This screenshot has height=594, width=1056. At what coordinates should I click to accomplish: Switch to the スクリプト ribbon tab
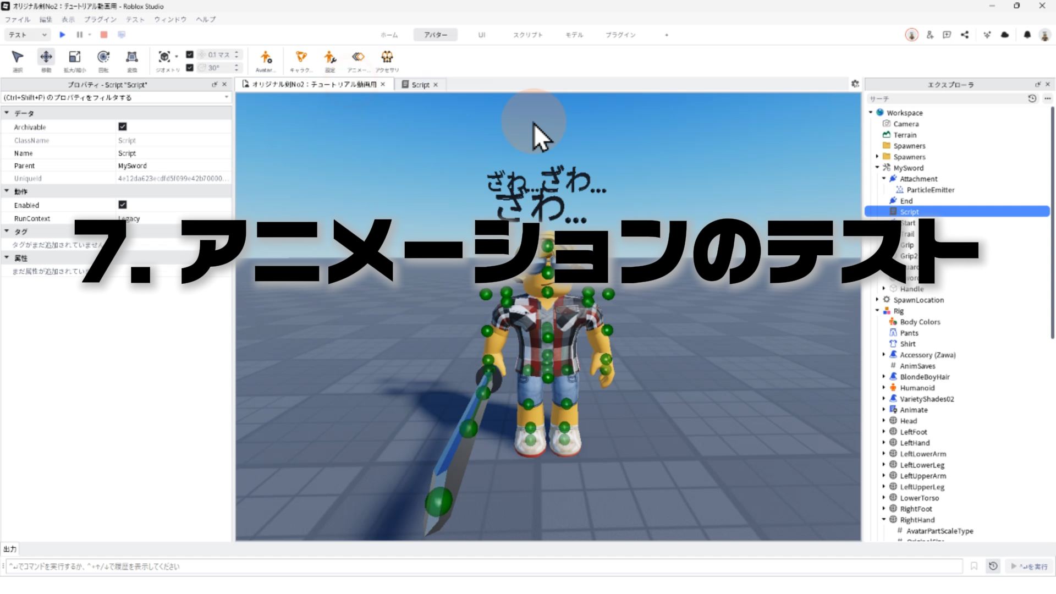click(527, 35)
